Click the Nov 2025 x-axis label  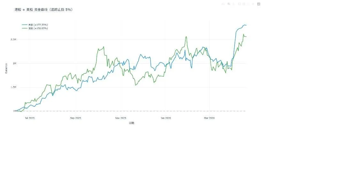point(120,118)
